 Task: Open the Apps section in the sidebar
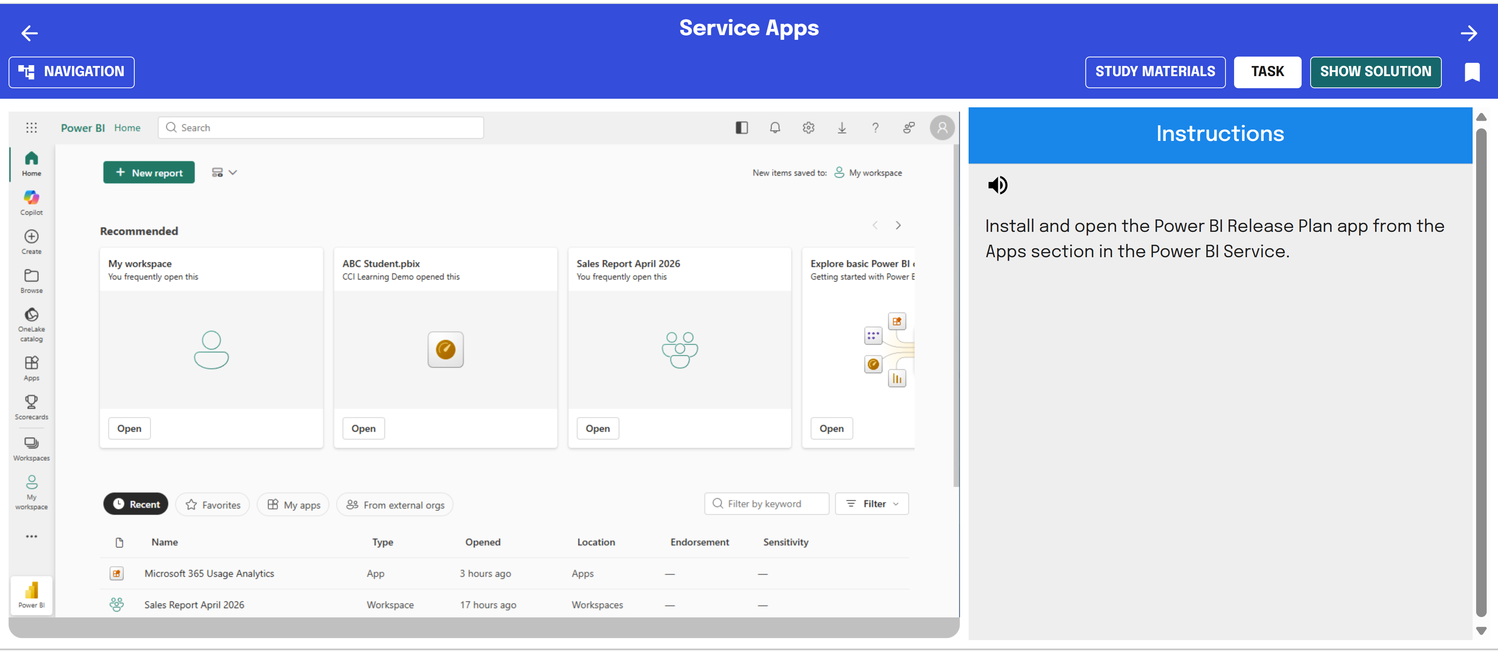[31, 368]
